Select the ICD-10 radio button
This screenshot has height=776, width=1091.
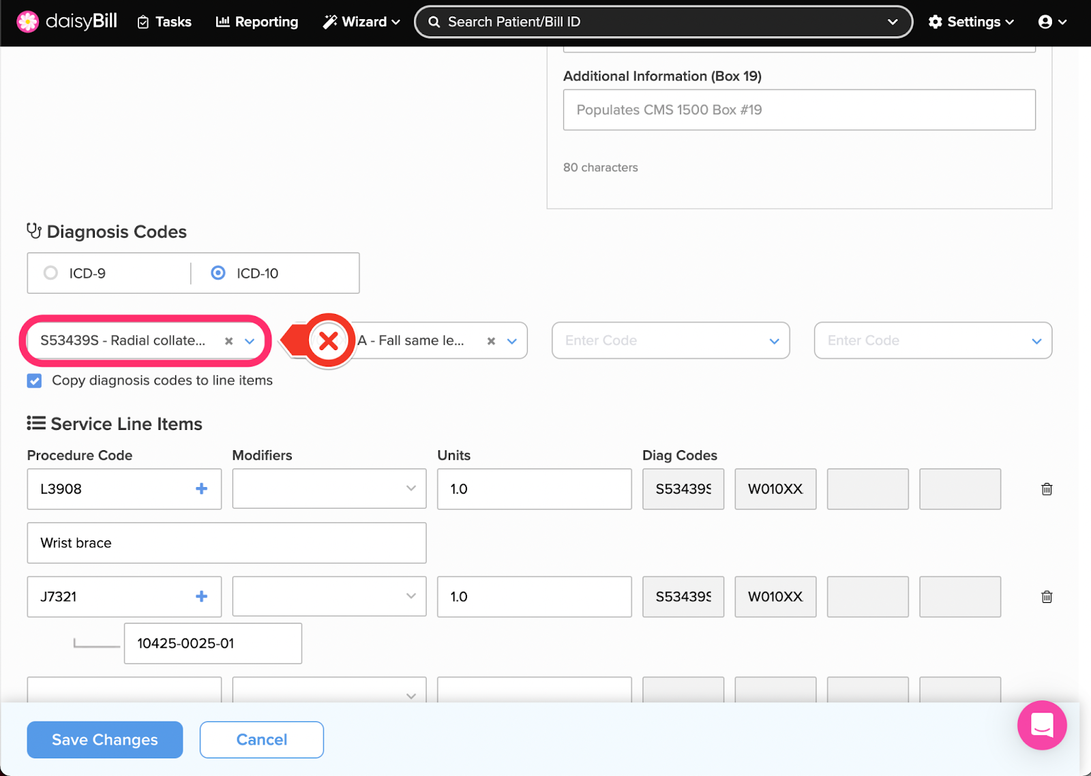[x=218, y=273]
